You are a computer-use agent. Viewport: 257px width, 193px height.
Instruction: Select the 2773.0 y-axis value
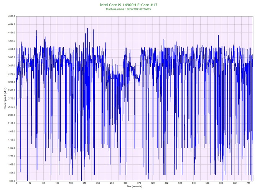tap(12, 99)
